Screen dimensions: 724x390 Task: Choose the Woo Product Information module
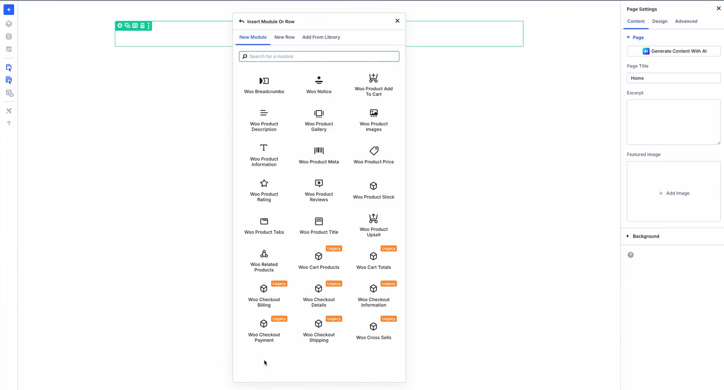[264, 155]
